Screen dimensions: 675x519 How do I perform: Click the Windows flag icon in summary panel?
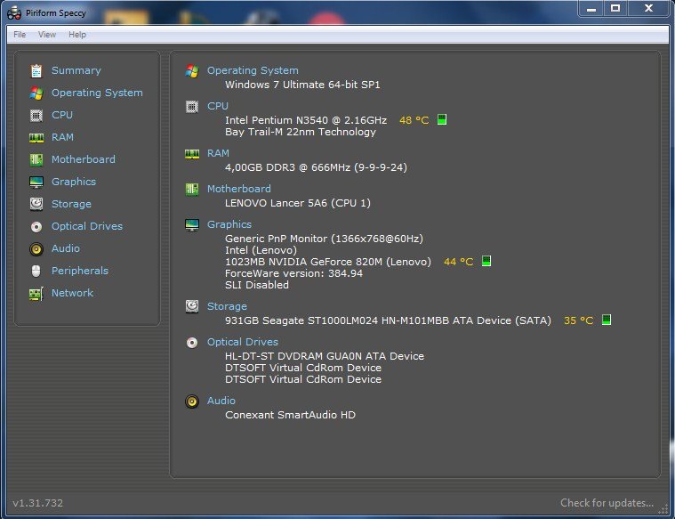pyautogui.click(x=192, y=70)
